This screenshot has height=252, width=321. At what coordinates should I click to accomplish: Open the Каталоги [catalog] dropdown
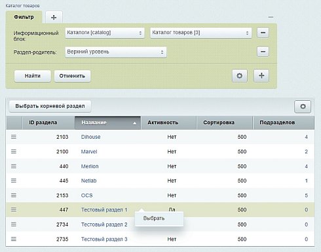pyautogui.click(x=105, y=33)
